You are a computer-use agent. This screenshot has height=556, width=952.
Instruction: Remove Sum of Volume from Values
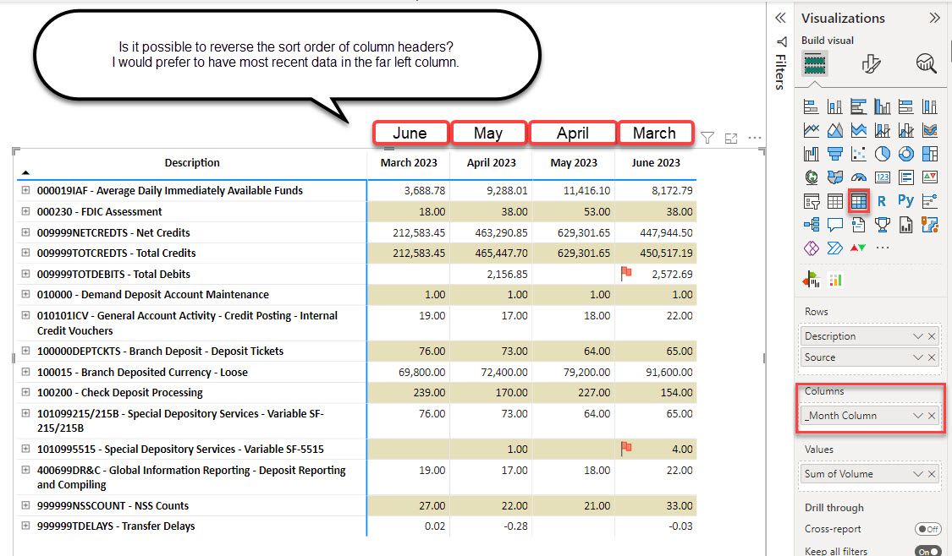(x=932, y=473)
